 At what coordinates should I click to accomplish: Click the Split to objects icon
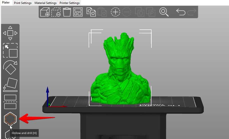pyautogui.click(x=140, y=12)
